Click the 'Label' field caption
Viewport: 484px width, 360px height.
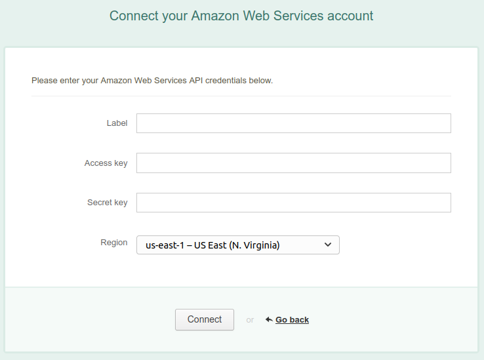(117, 123)
